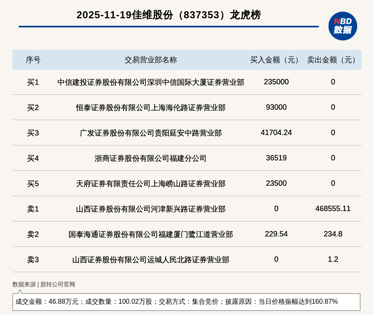Click the buy amount 235000 cell
Image resolution: width=374 pixels, height=315 pixels.
point(276,82)
